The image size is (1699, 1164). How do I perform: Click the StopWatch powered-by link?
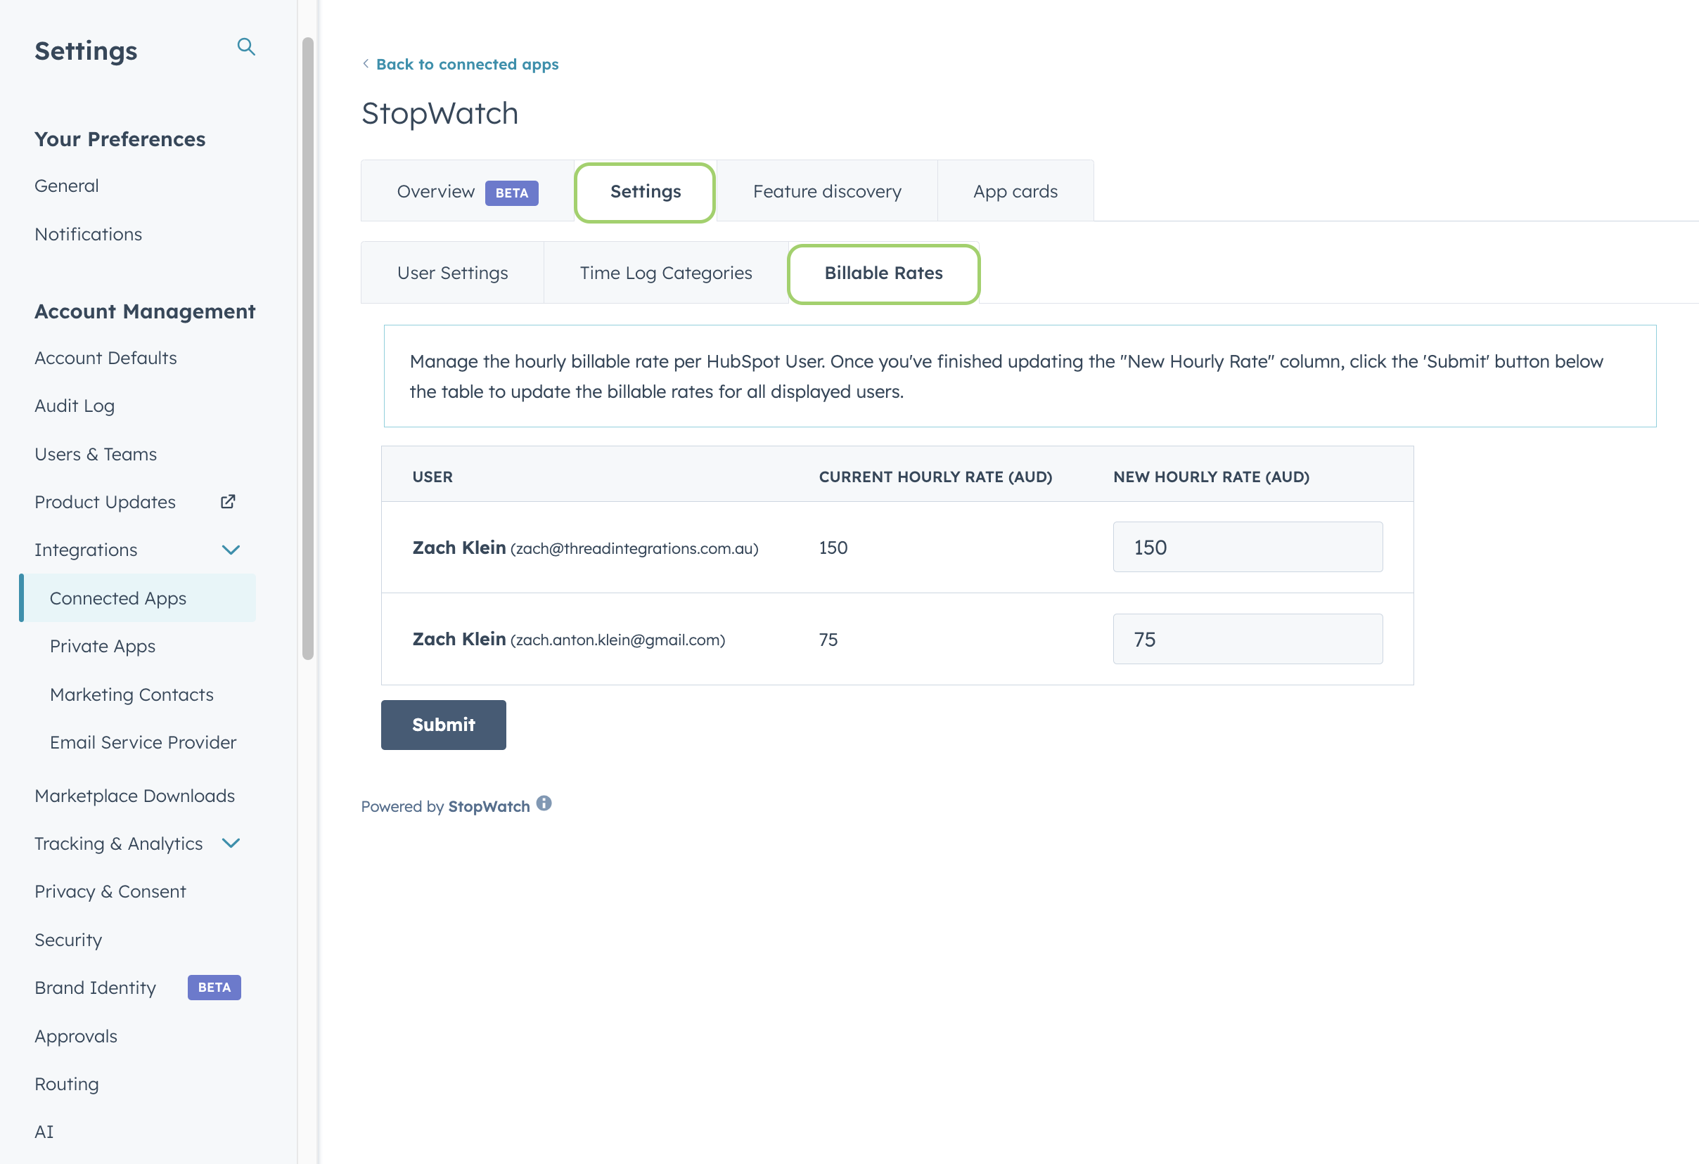[488, 806]
